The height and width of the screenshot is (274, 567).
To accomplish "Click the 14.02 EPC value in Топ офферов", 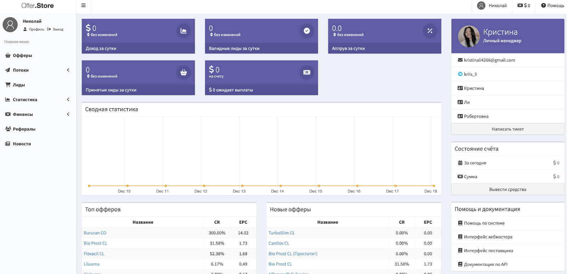I will point(243,233).
